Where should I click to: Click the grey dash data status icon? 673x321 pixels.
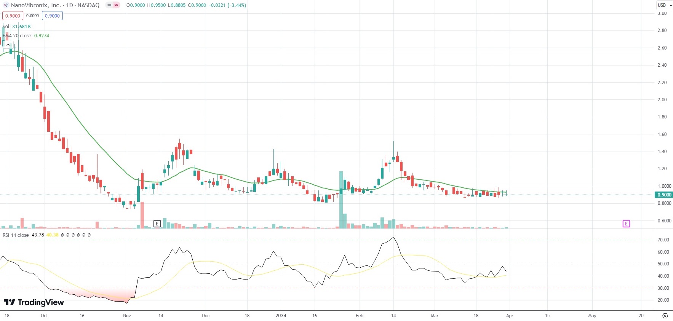pos(109,5)
